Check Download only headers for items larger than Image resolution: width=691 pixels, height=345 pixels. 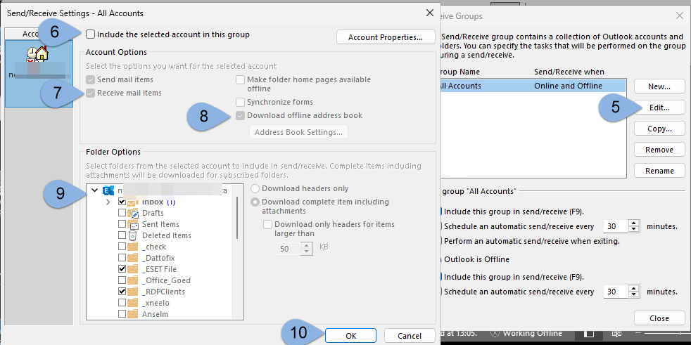267,224
